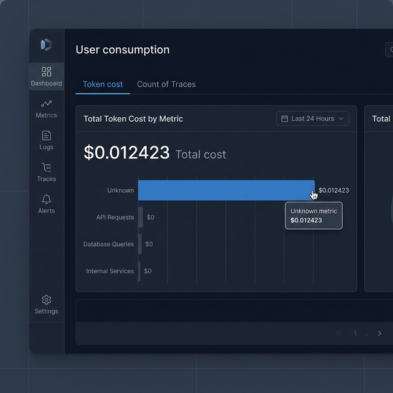
Task: Click the app logo in sidebar
Action: click(47, 45)
